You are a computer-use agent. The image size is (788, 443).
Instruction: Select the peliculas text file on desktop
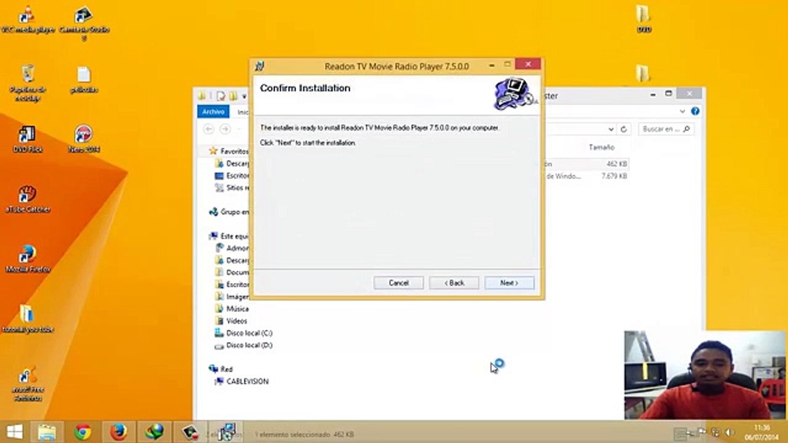click(84, 80)
